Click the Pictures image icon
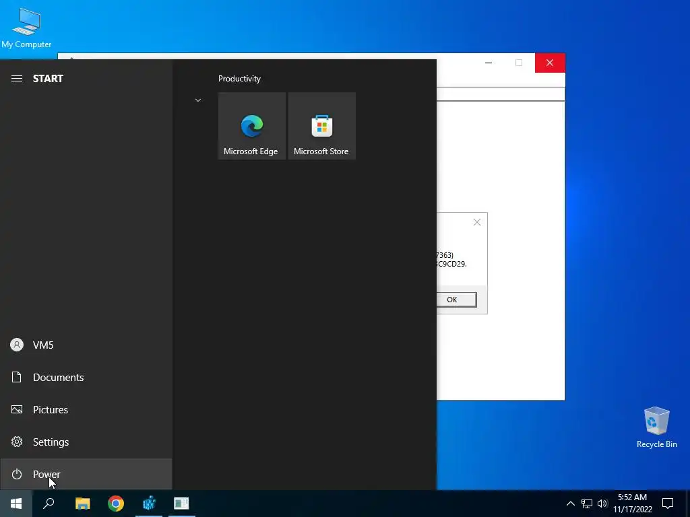690x517 pixels. (17, 410)
